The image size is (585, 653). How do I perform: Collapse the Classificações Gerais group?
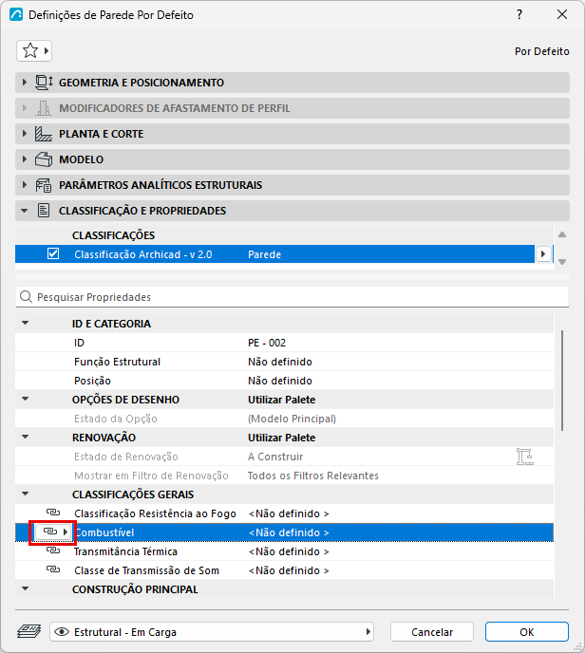coord(26,494)
